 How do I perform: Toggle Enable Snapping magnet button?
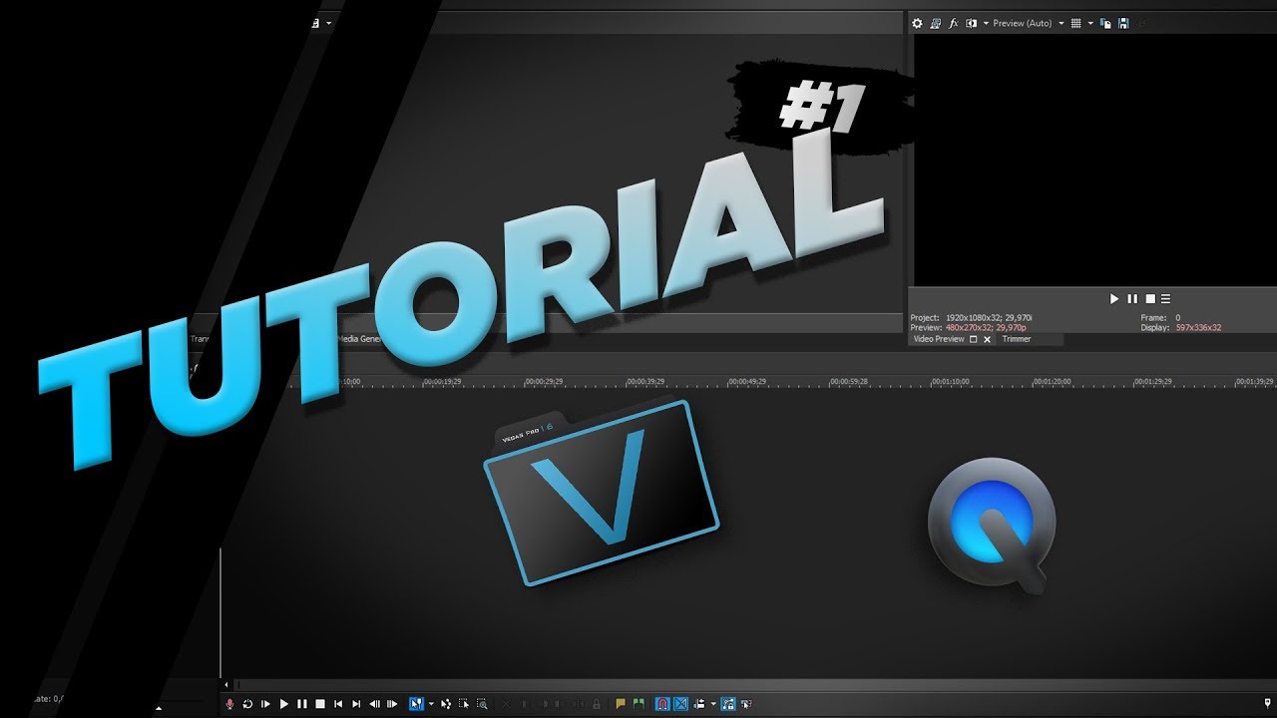(x=662, y=704)
